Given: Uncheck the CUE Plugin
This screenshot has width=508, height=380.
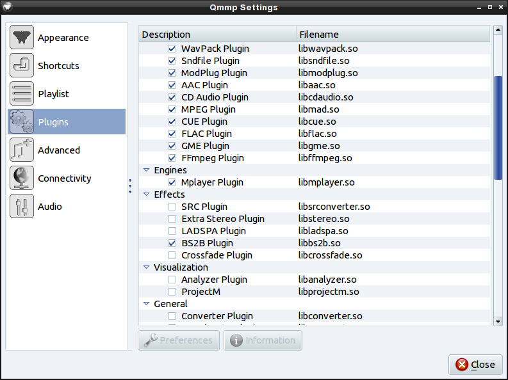Looking at the screenshot, I should [x=172, y=122].
